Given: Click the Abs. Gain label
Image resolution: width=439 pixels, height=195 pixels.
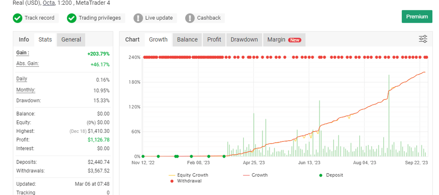Looking at the screenshot, I should coord(27,63).
